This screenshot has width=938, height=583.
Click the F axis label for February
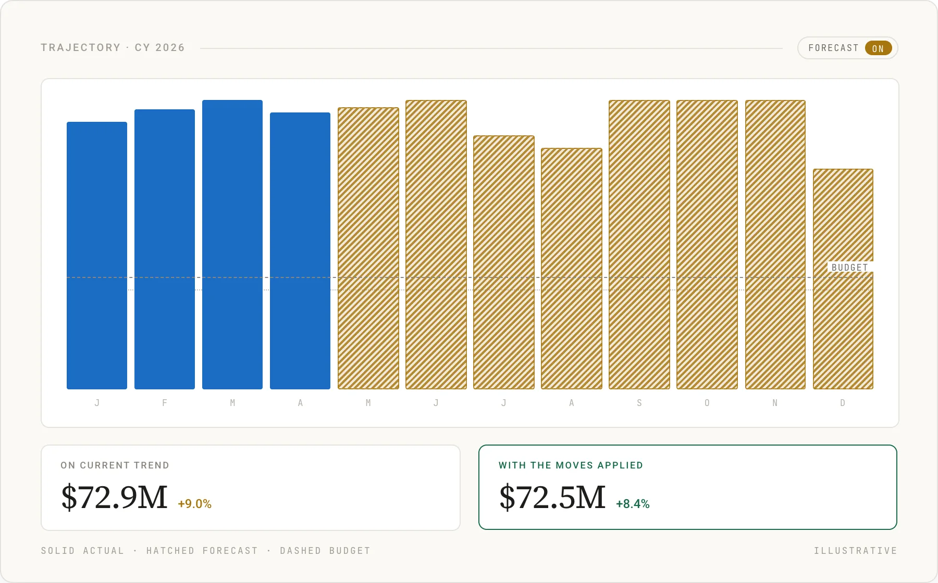click(x=165, y=403)
